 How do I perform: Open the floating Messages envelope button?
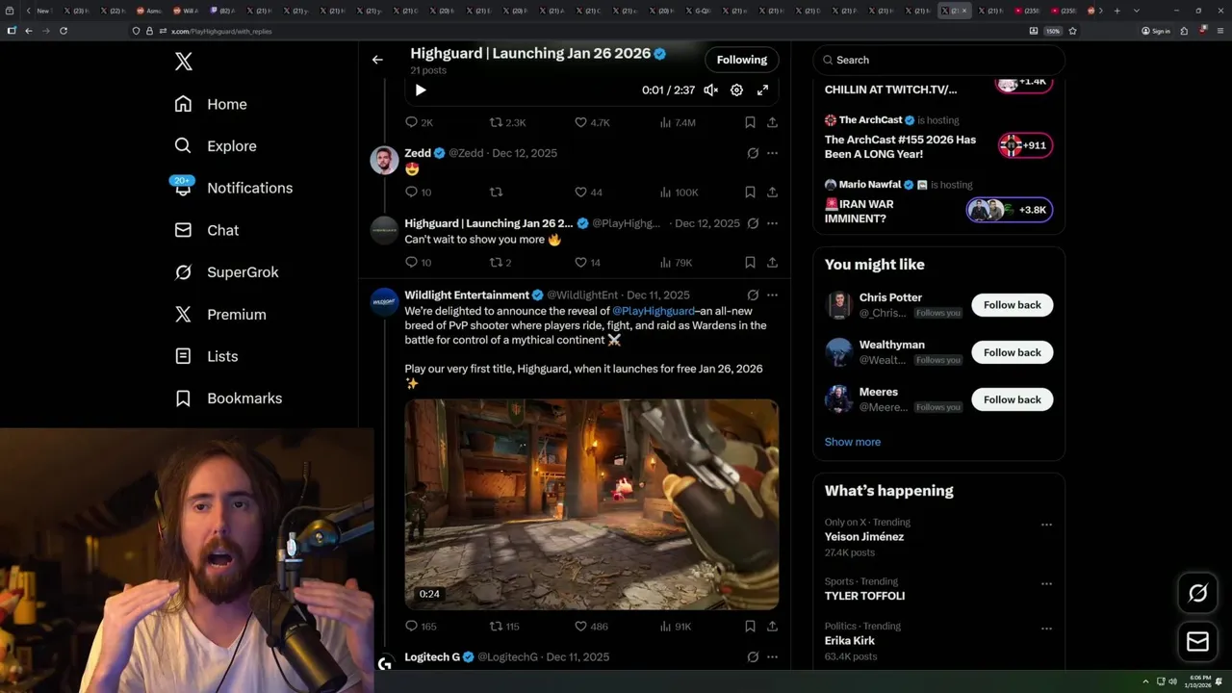1198,642
